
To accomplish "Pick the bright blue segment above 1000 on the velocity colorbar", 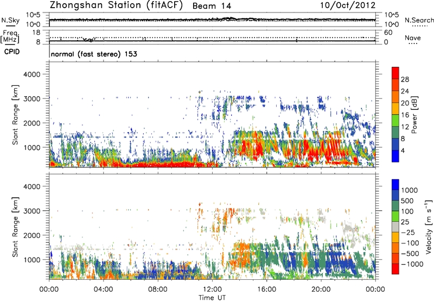I will (395, 185).
